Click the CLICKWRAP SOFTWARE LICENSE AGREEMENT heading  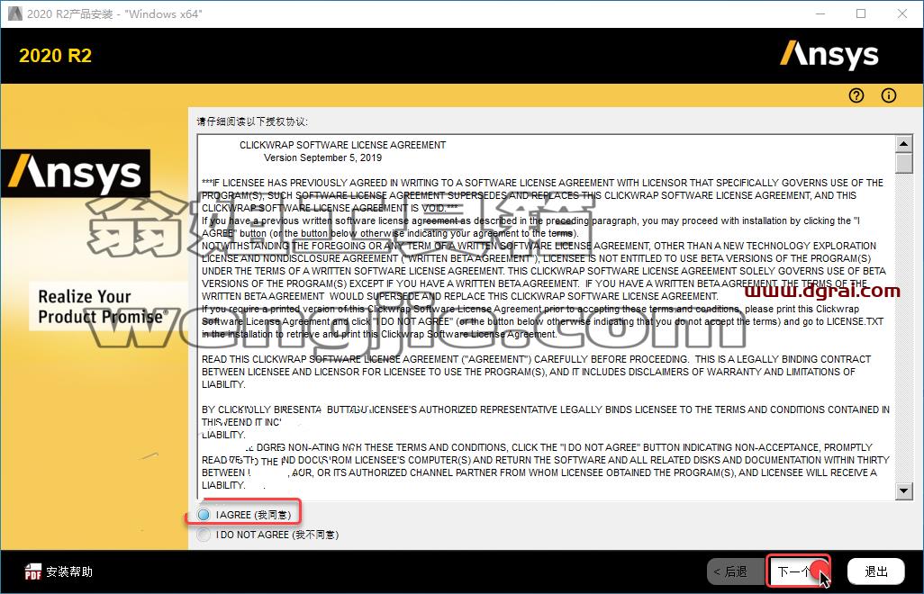[x=342, y=145]
